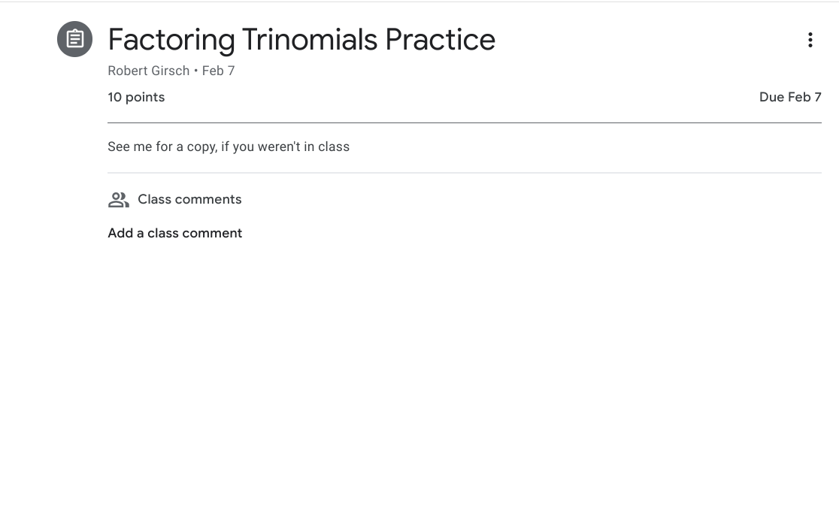The height and width of the screenshot is (526, 839).
Task: Click the dark divider line below points
Action: click(x=464, y=122)
